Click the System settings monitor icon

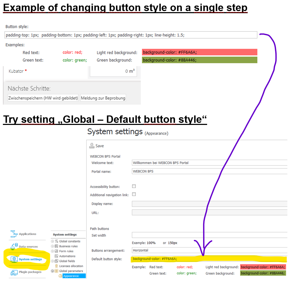14,259
